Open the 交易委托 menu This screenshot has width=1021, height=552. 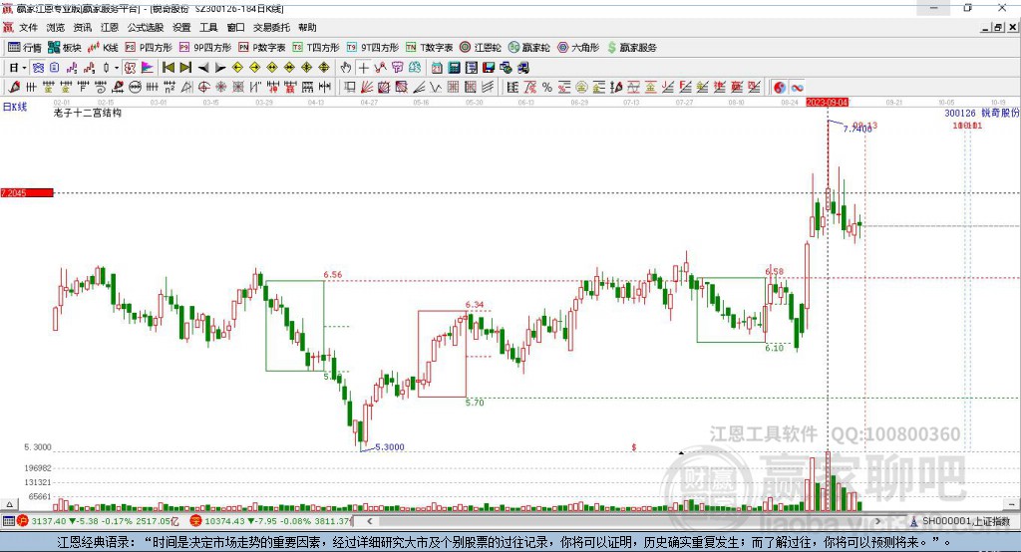[x=271, y=27]
